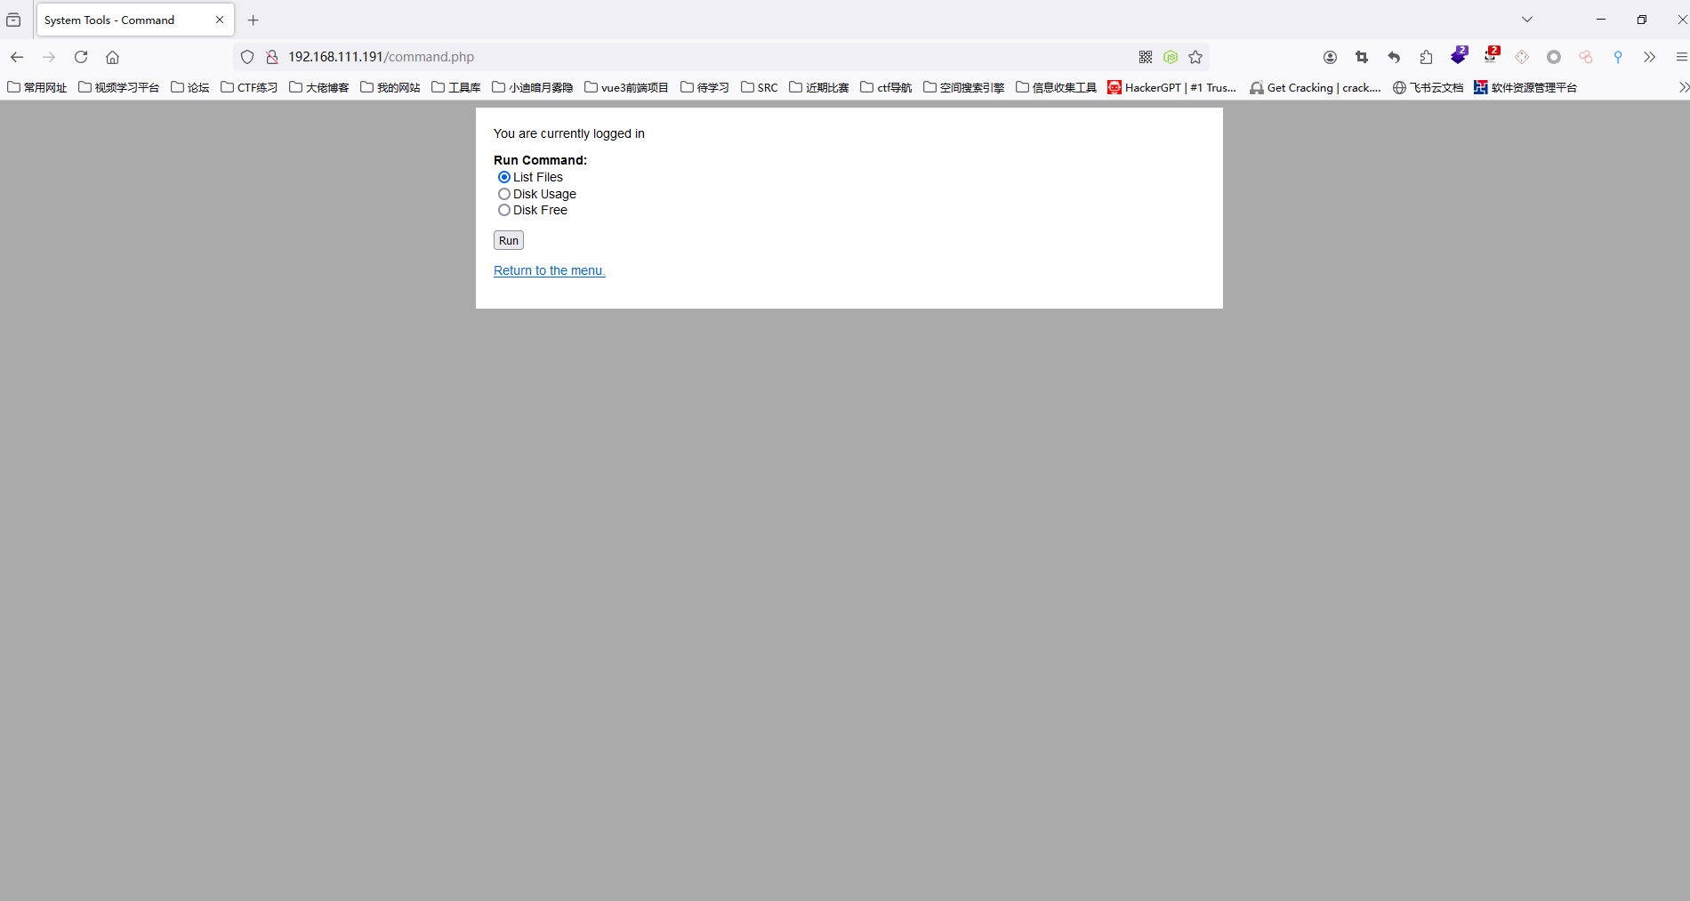Select the Disk Usage radio option
The height and width of the screenshot is (901, 1690).
pos(504,194)
